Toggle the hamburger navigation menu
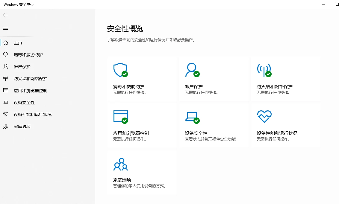This screenshot has height=204, width=339. click(x=5, y=28)
